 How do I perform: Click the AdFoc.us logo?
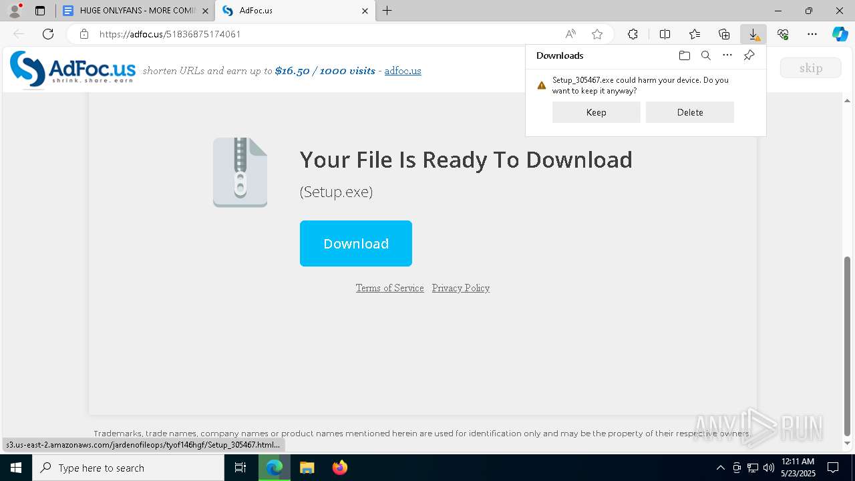click(72, 69)
